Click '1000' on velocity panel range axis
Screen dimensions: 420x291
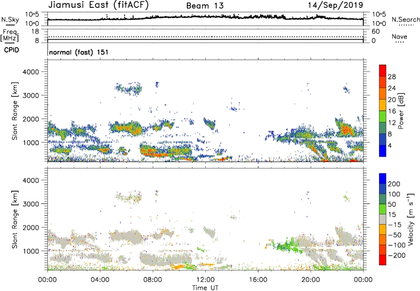pyautogui.click(x=30, y=251)
